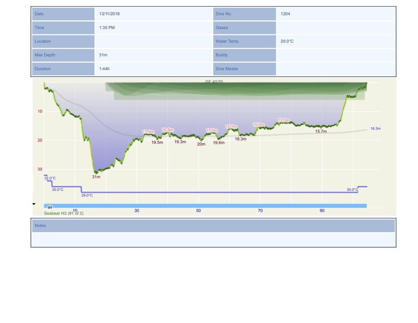Select the GE 40/70 gradient factor label
The image size is (418, 323).
tap(218, 82)
